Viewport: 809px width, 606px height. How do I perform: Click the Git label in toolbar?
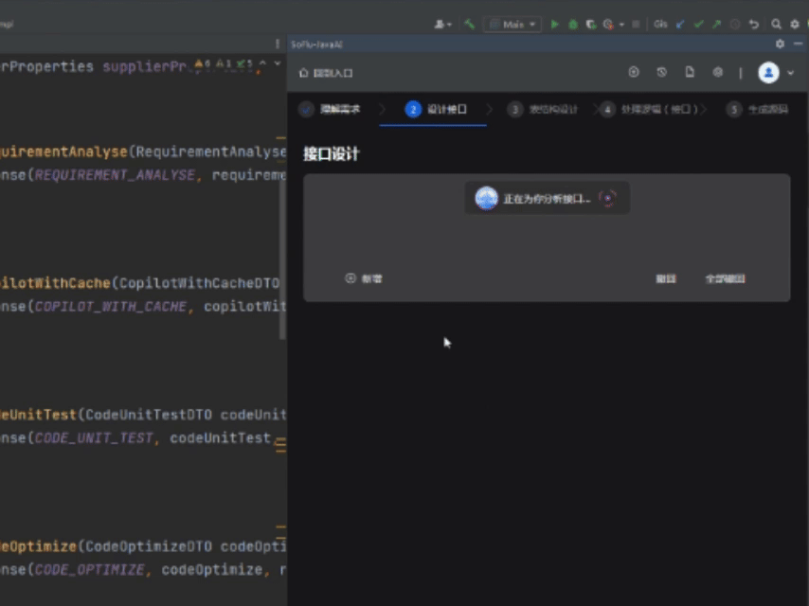[x=660, y=25]
